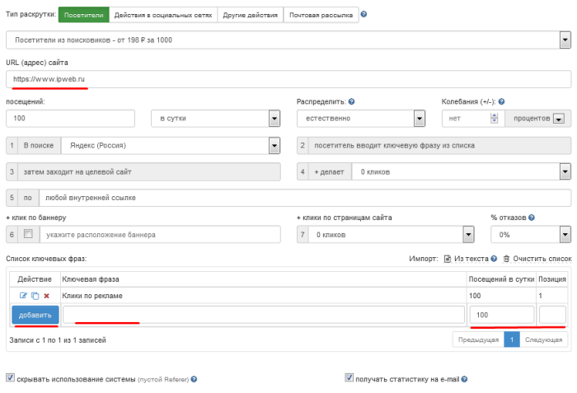Image resolution: width=577 pixels, height=393 pixels.
Task: Click Очистить список link
Action: (x=537, y=281)
